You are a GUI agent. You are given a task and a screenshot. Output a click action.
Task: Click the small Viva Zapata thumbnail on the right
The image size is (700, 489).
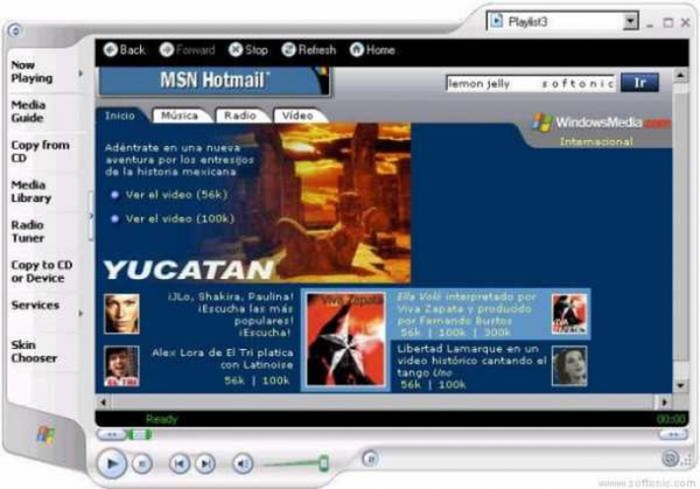(569, 313)
